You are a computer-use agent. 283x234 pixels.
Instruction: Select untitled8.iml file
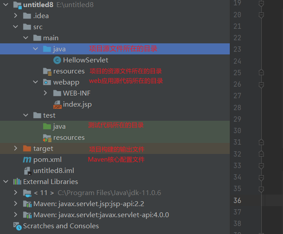[x=54, y=171]
